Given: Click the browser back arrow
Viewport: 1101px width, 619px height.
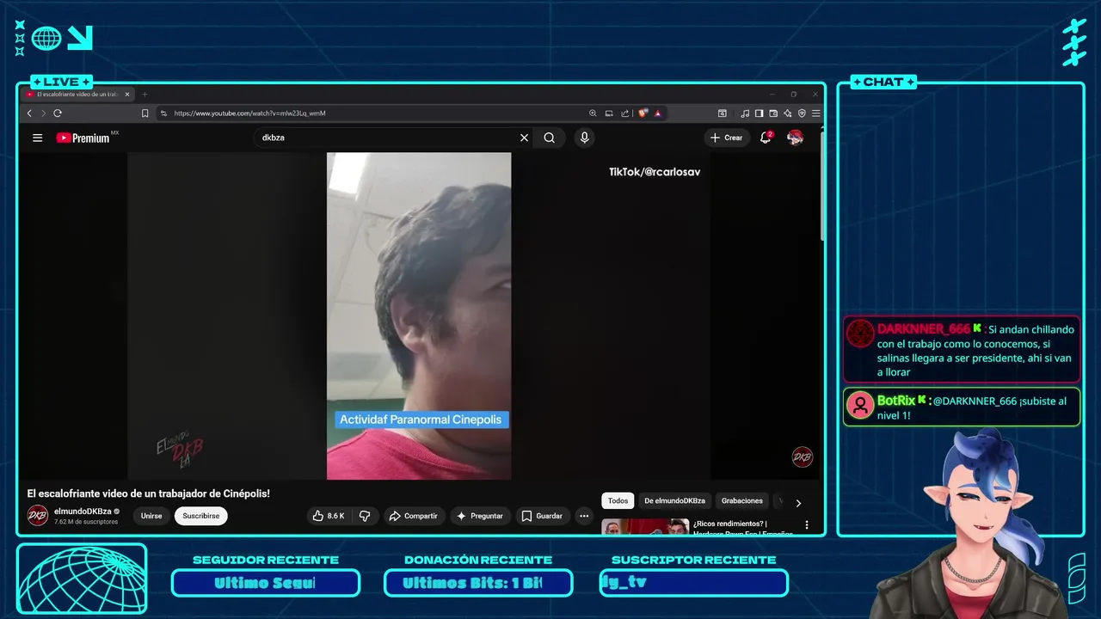Looking at the screenshot, I should [x=29, y=113].
